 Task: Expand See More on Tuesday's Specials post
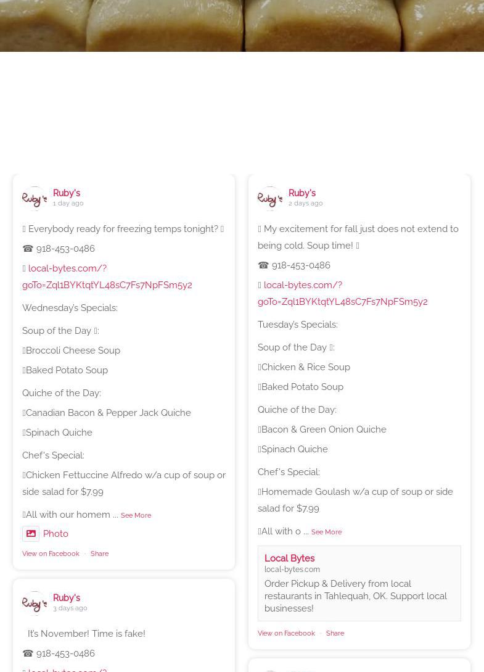[x=326, y=532]
